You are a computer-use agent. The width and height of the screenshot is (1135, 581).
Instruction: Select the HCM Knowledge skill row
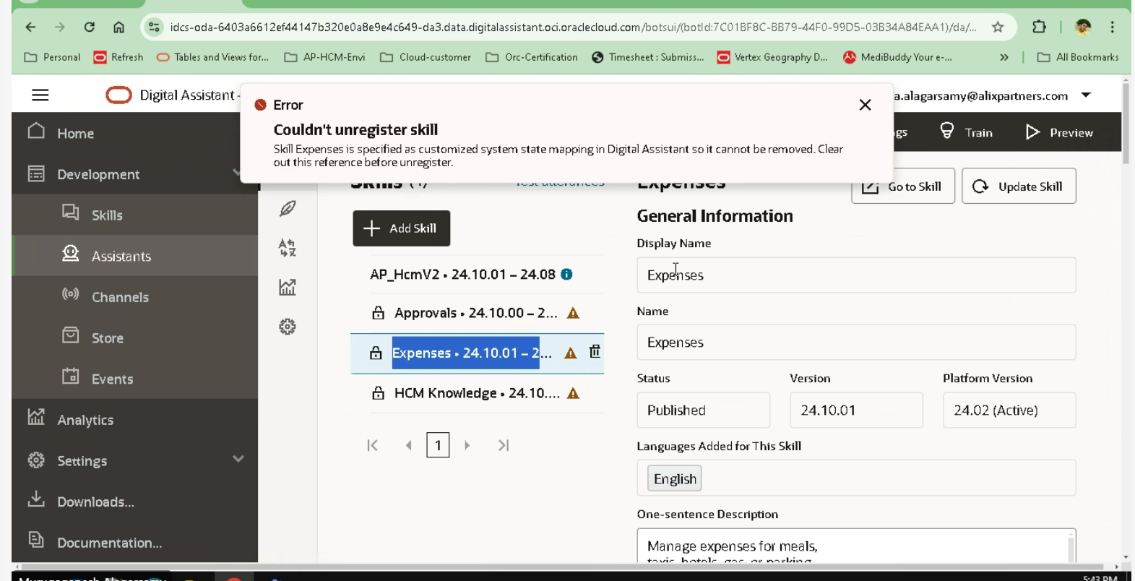(477, 393)
